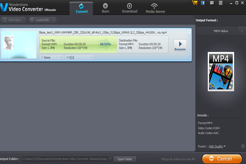Switch to the Convert tab
Image resolution: width=246 pixels, height=164 pixels.
82,9
